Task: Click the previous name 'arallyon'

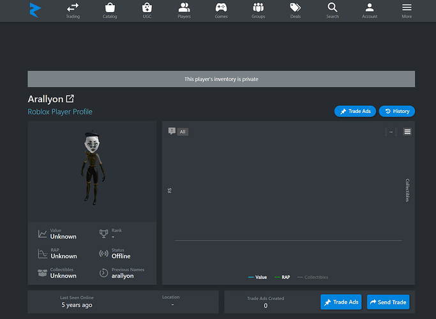Action: click(123, 276)
